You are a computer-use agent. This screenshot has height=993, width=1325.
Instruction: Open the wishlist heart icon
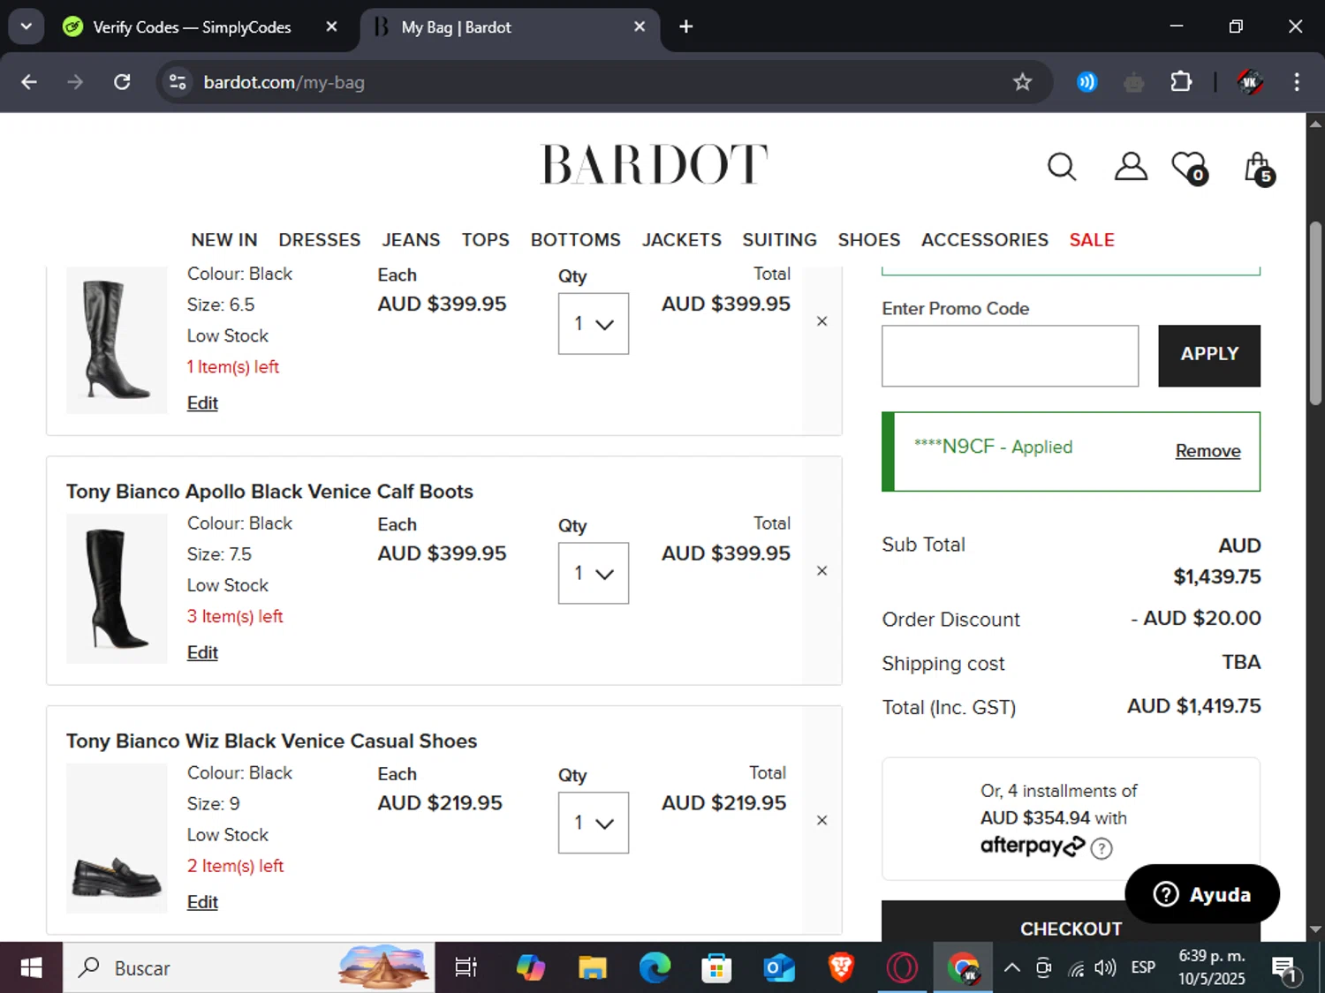pyautogui.click(x=1189, y=167)
